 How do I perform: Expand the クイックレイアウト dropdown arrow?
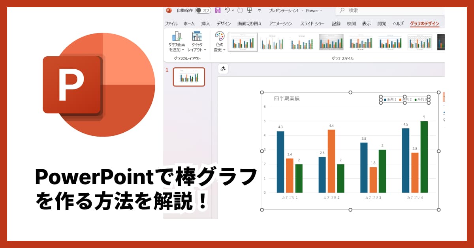point(205,50)
